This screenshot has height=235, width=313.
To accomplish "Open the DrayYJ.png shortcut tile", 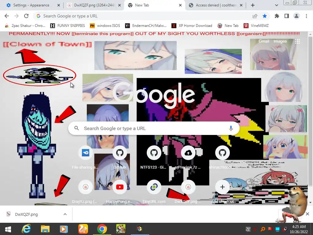I will (86, 192).
